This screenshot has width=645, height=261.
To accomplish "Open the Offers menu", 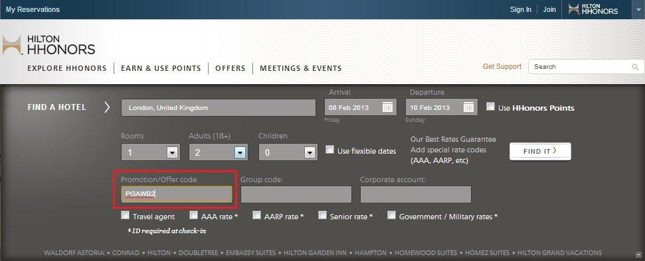I will (230, 68).
